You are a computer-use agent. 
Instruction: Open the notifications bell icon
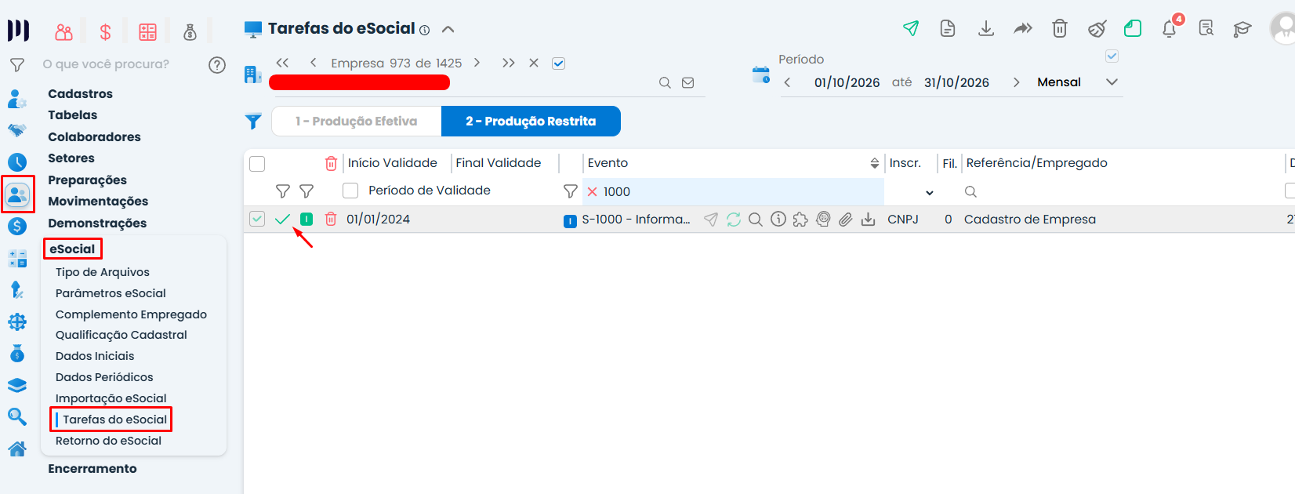1169,29
